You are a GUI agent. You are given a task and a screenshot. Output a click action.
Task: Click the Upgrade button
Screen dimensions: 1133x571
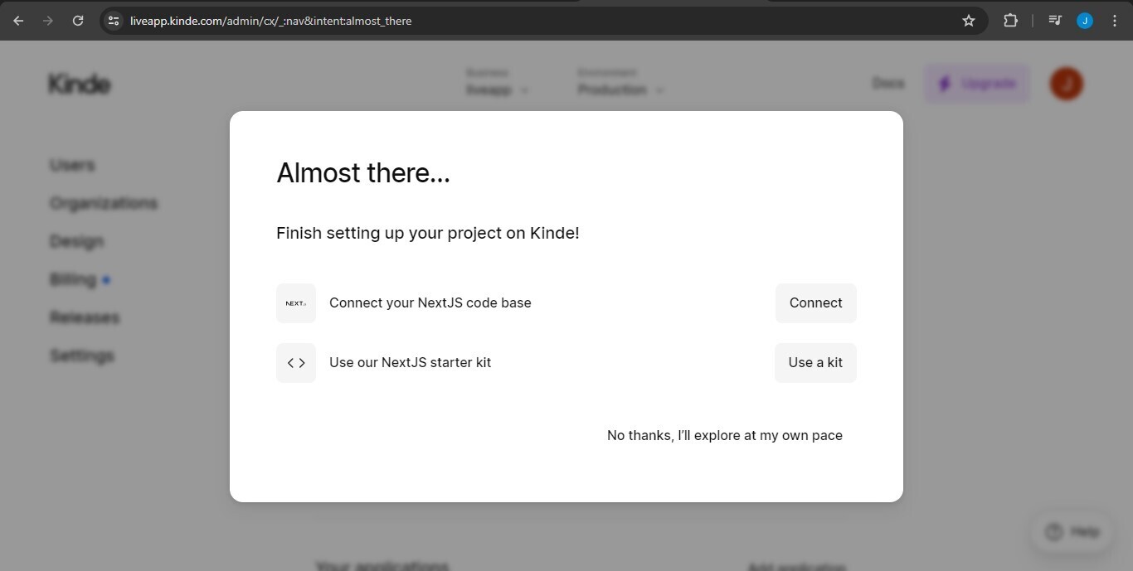pos(978,84)
